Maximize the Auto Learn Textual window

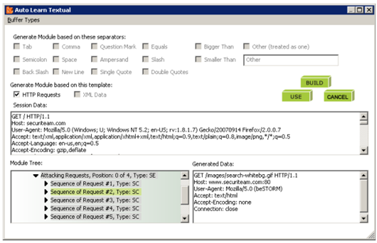[359, 10]
